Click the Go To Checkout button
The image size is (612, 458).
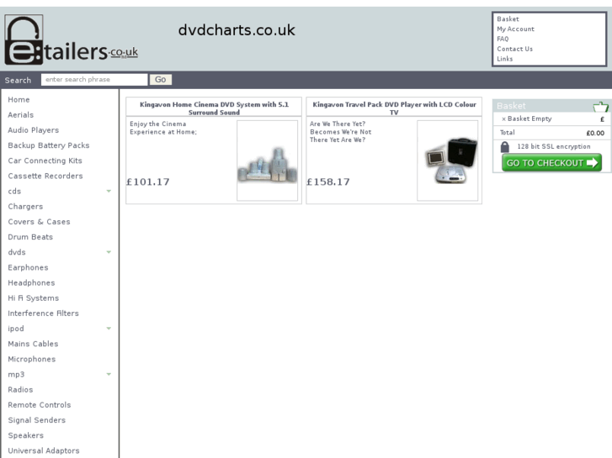(551, 162)
